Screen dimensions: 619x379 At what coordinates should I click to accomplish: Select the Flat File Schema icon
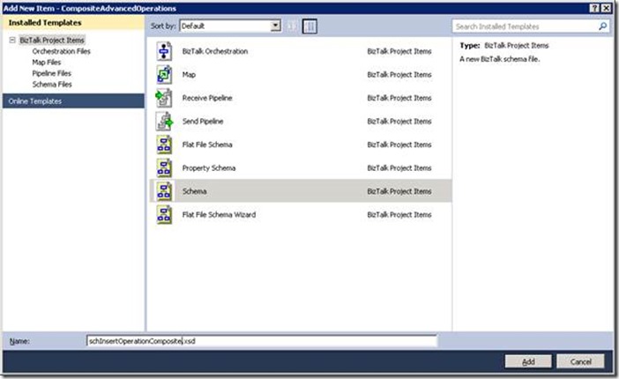click(x=164, y=145)
